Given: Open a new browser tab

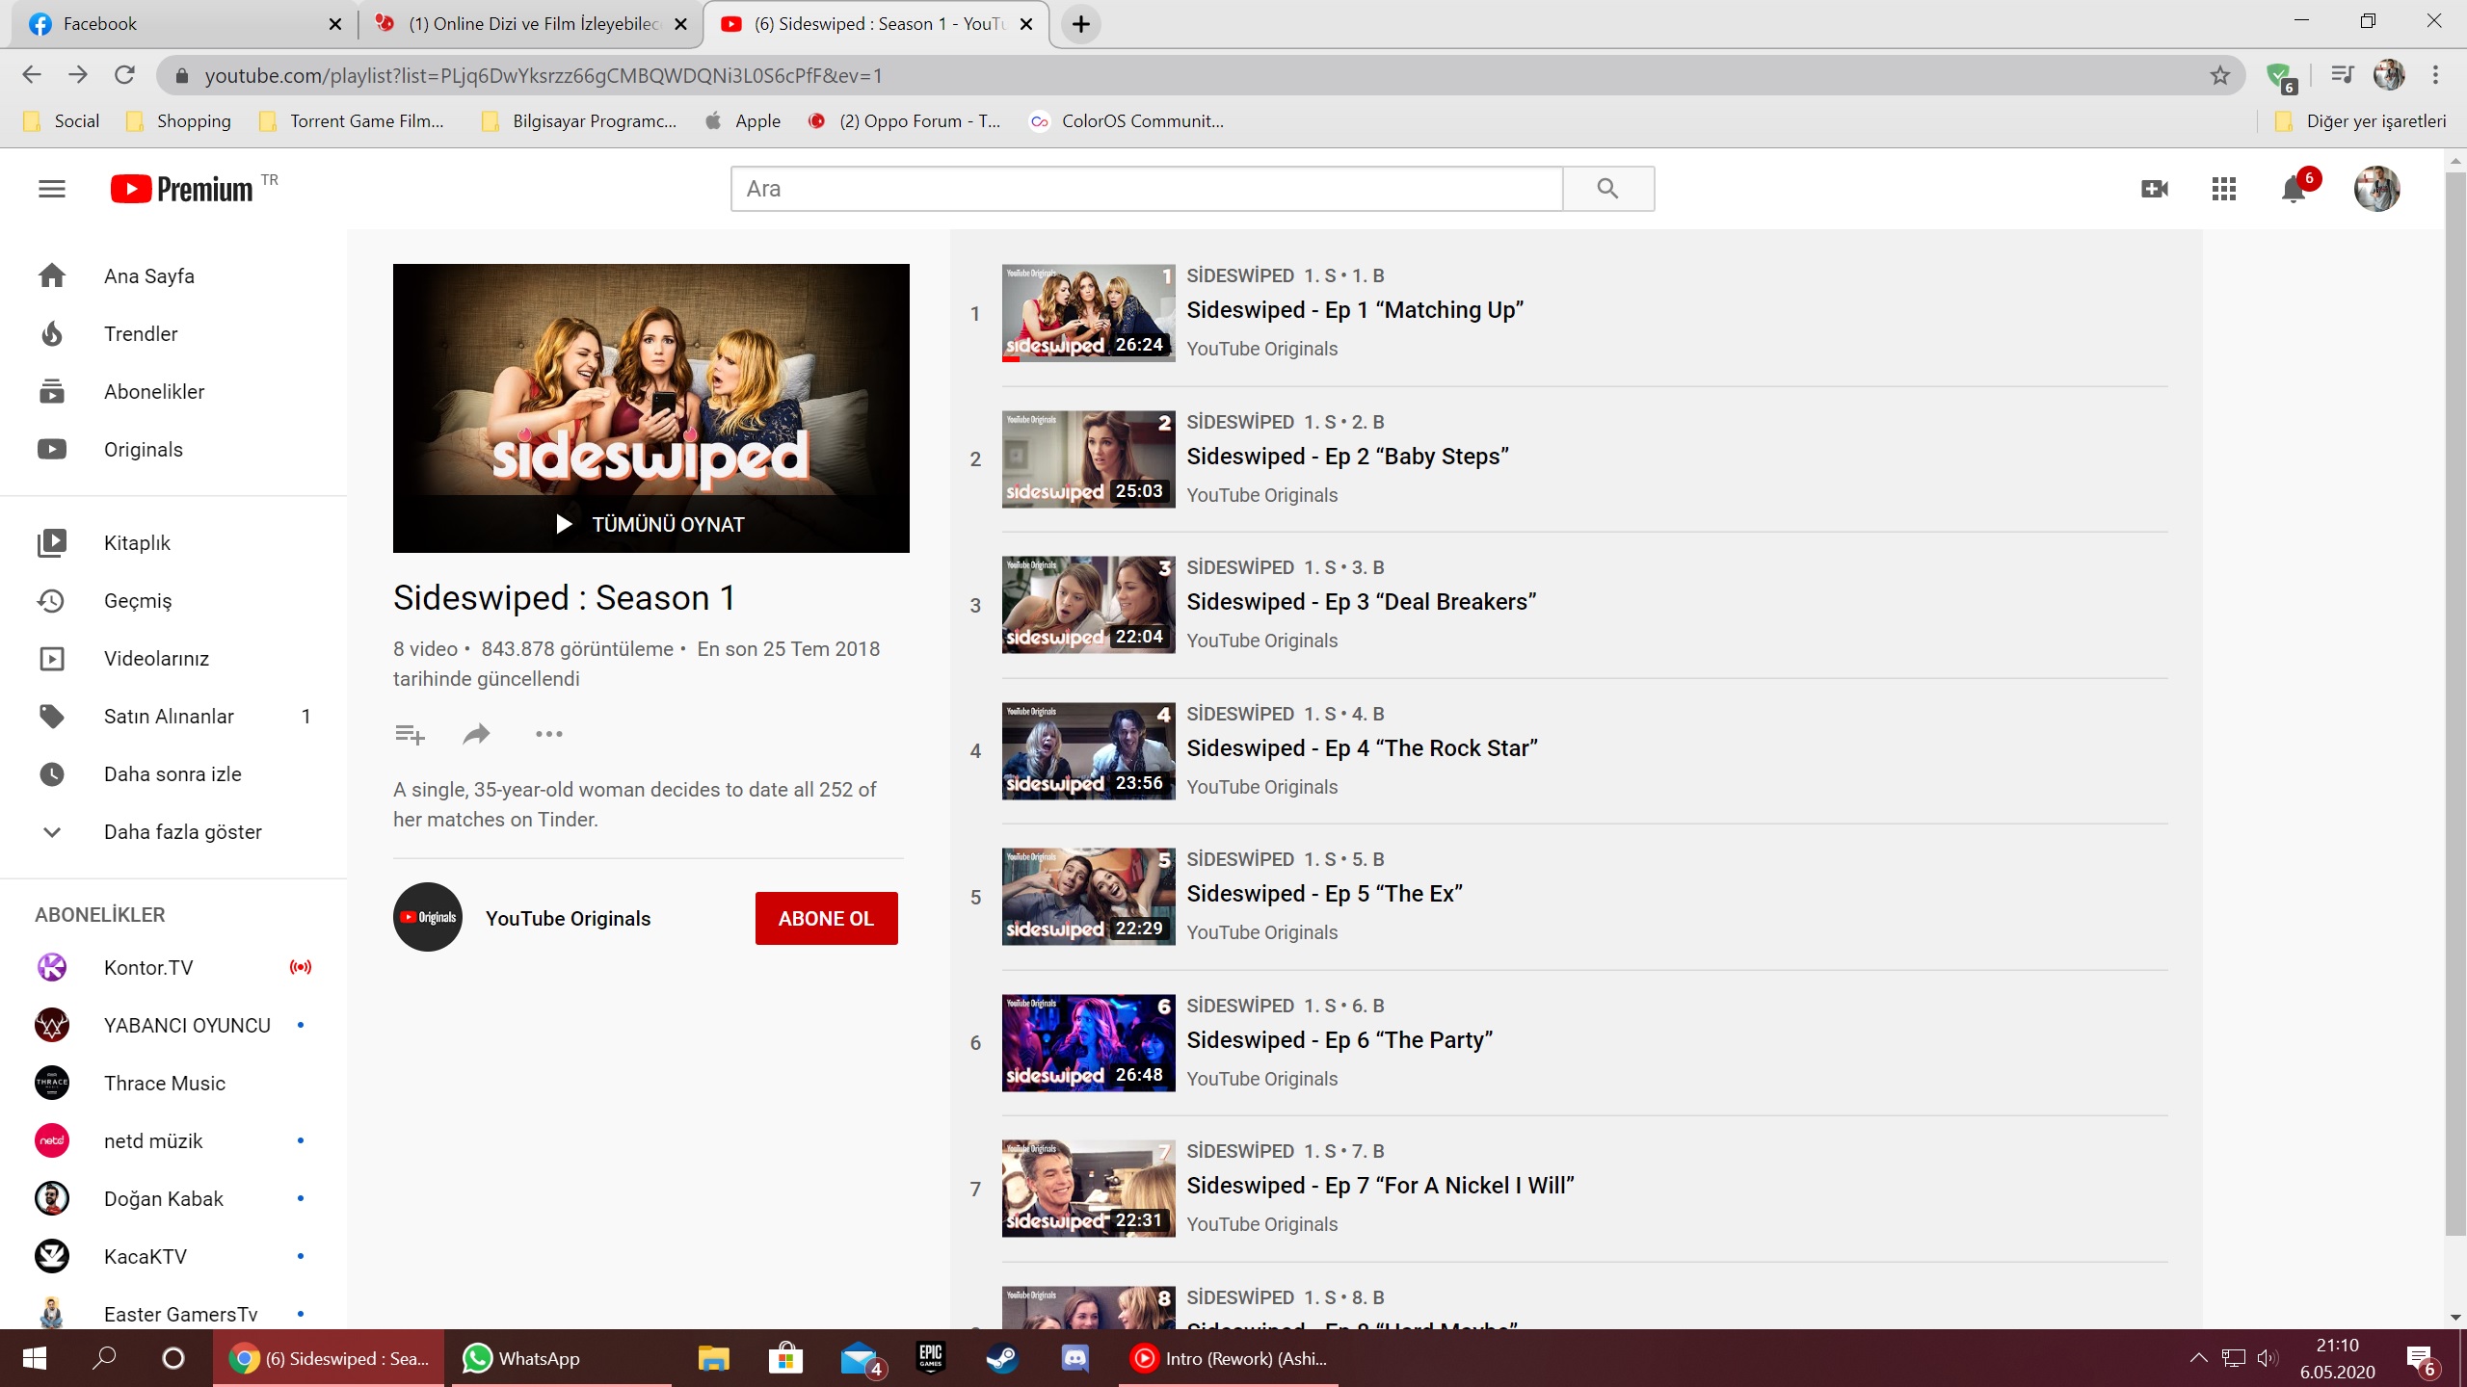Looking at the screenshot, I should click(1081, 24).
